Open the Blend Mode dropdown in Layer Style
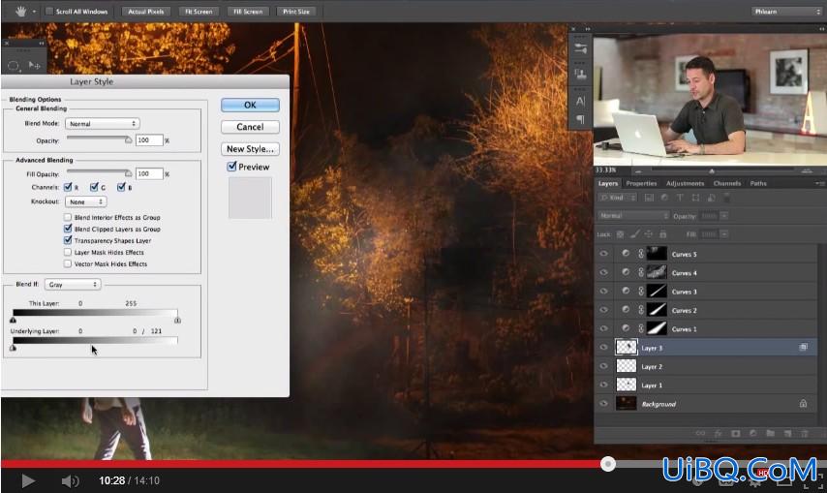Screen dimensions: 827x493 click(102, 123)
